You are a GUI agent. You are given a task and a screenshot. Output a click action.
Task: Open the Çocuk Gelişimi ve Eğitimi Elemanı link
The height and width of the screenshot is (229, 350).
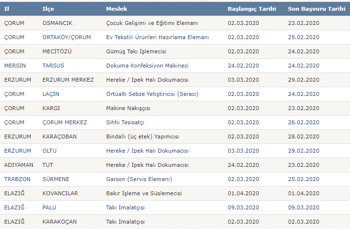152,23
